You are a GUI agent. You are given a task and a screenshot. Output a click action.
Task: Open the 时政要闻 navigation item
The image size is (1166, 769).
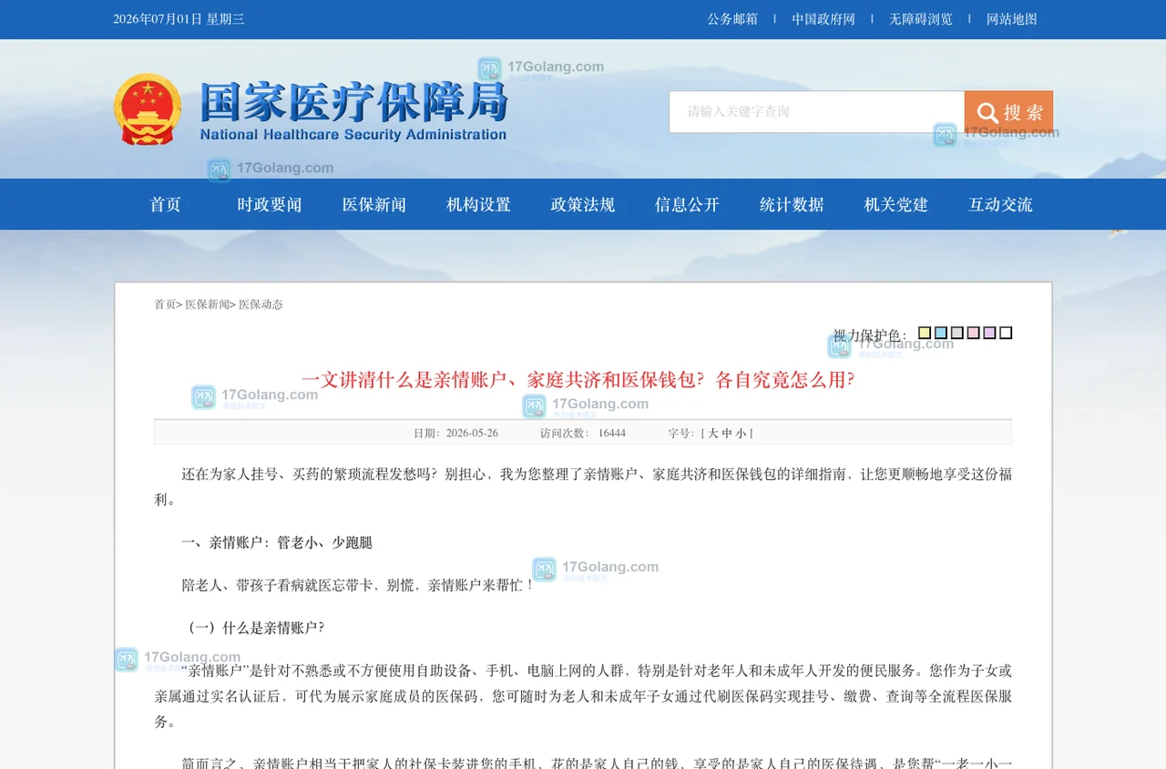270,204
